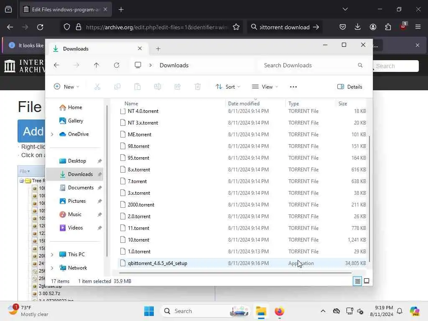
Task: Click the Add button on archive page
Action: point(32,131)
